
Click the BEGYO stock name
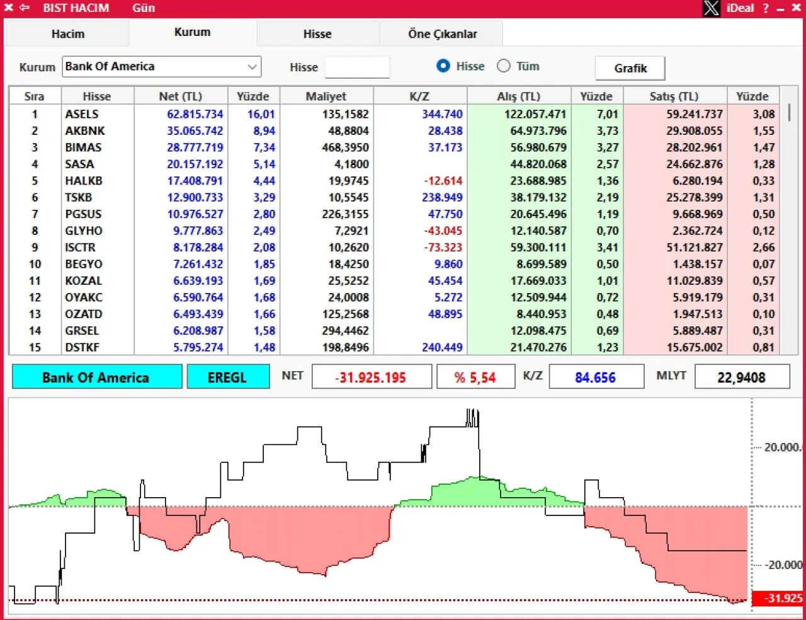pos(84,264)
